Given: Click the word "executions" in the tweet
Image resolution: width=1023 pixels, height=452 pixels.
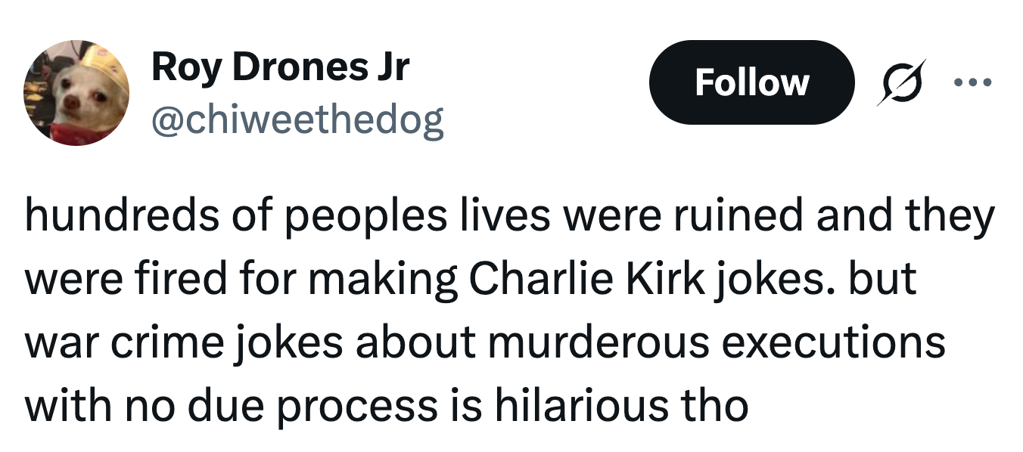Looking at the screenshot, I should click(x=832, y=342).
